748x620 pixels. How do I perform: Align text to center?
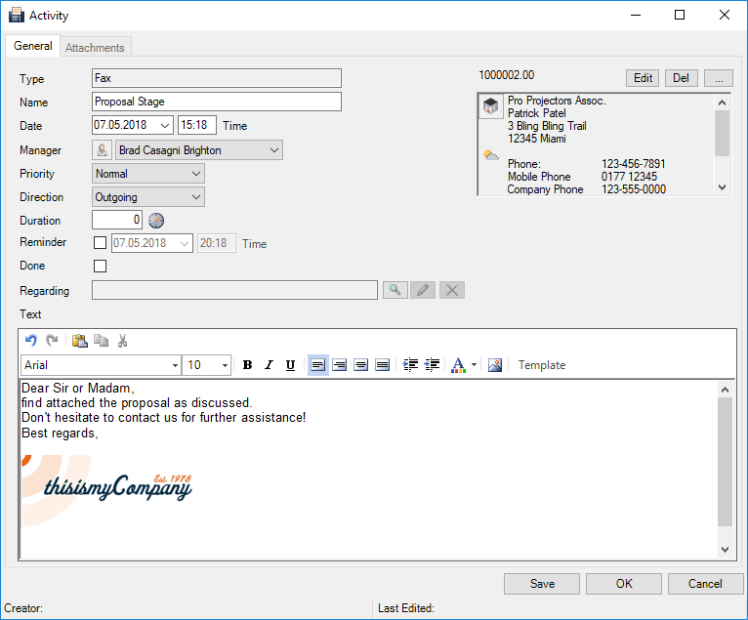tap(340, 365)
